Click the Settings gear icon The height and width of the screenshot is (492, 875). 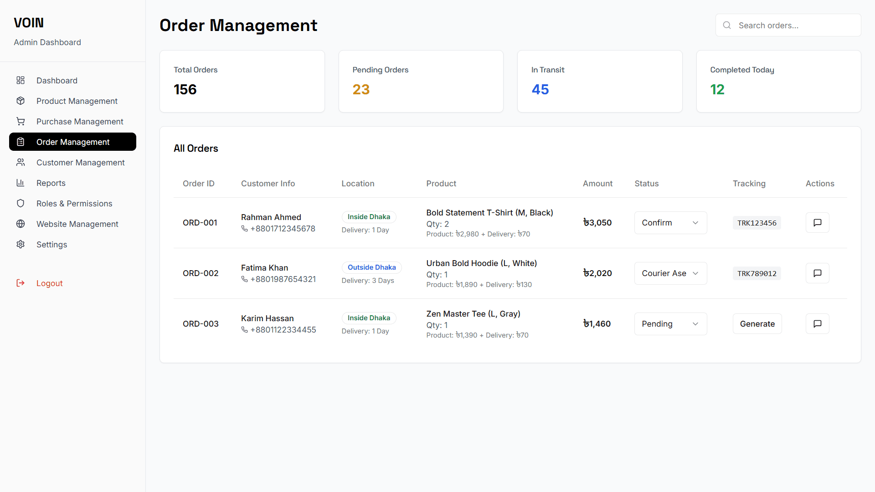tap(21, 245)
